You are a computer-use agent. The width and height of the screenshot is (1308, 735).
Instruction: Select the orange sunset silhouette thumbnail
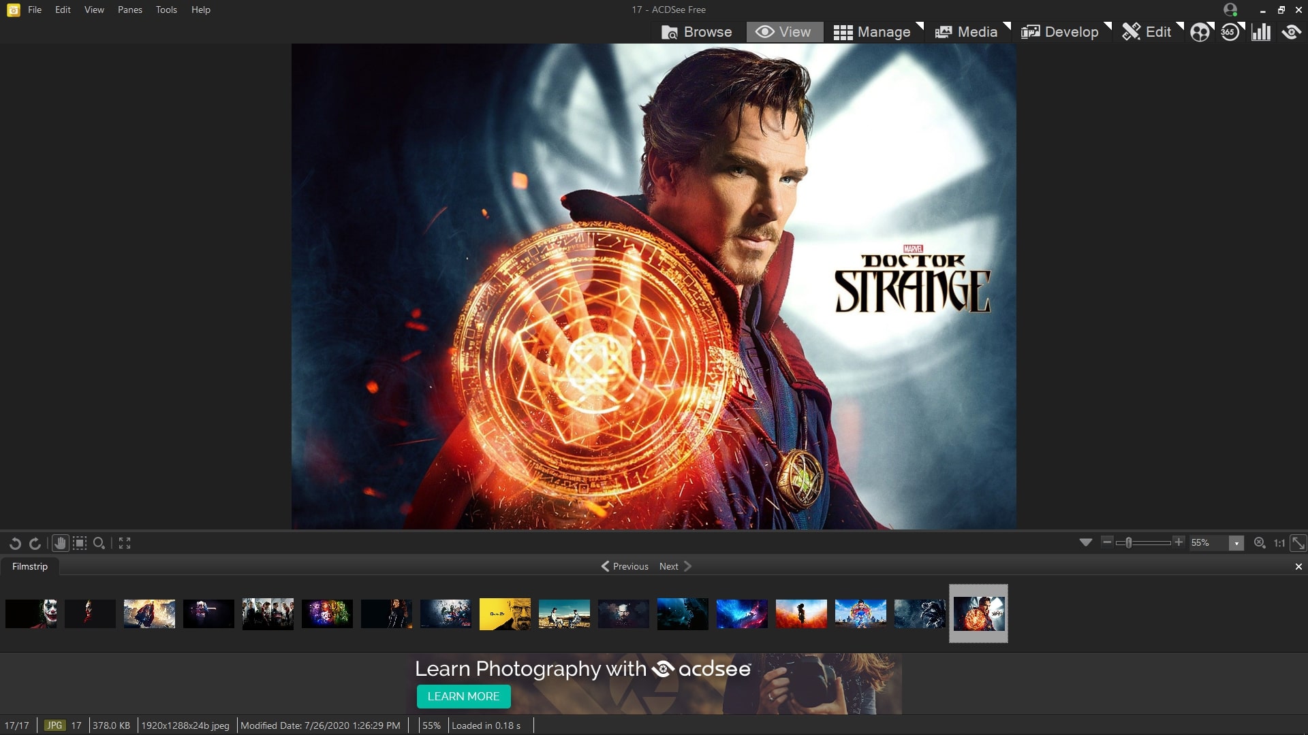tap(801, 614)
